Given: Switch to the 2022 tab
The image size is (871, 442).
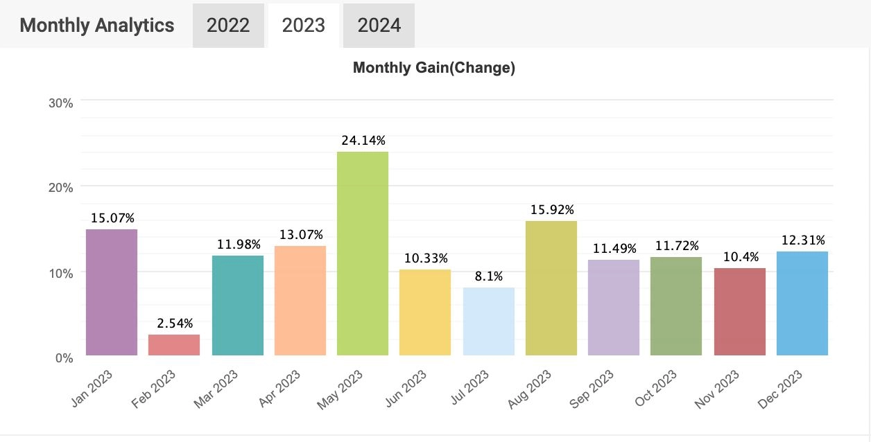Looking at the screenshot, I should pyautogui.click(x=228, y=26).
